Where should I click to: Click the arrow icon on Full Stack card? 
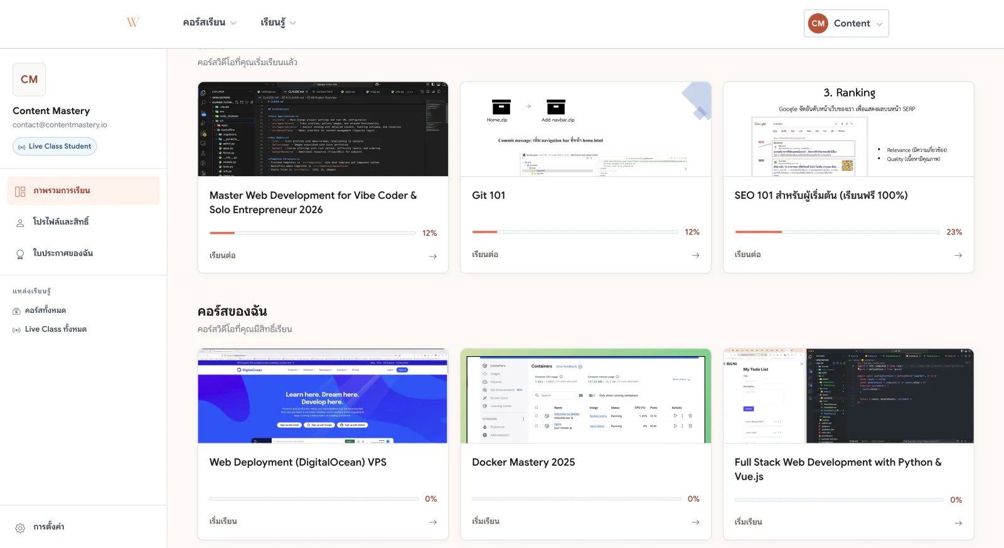pyautogui.click(x=958, y=523)
